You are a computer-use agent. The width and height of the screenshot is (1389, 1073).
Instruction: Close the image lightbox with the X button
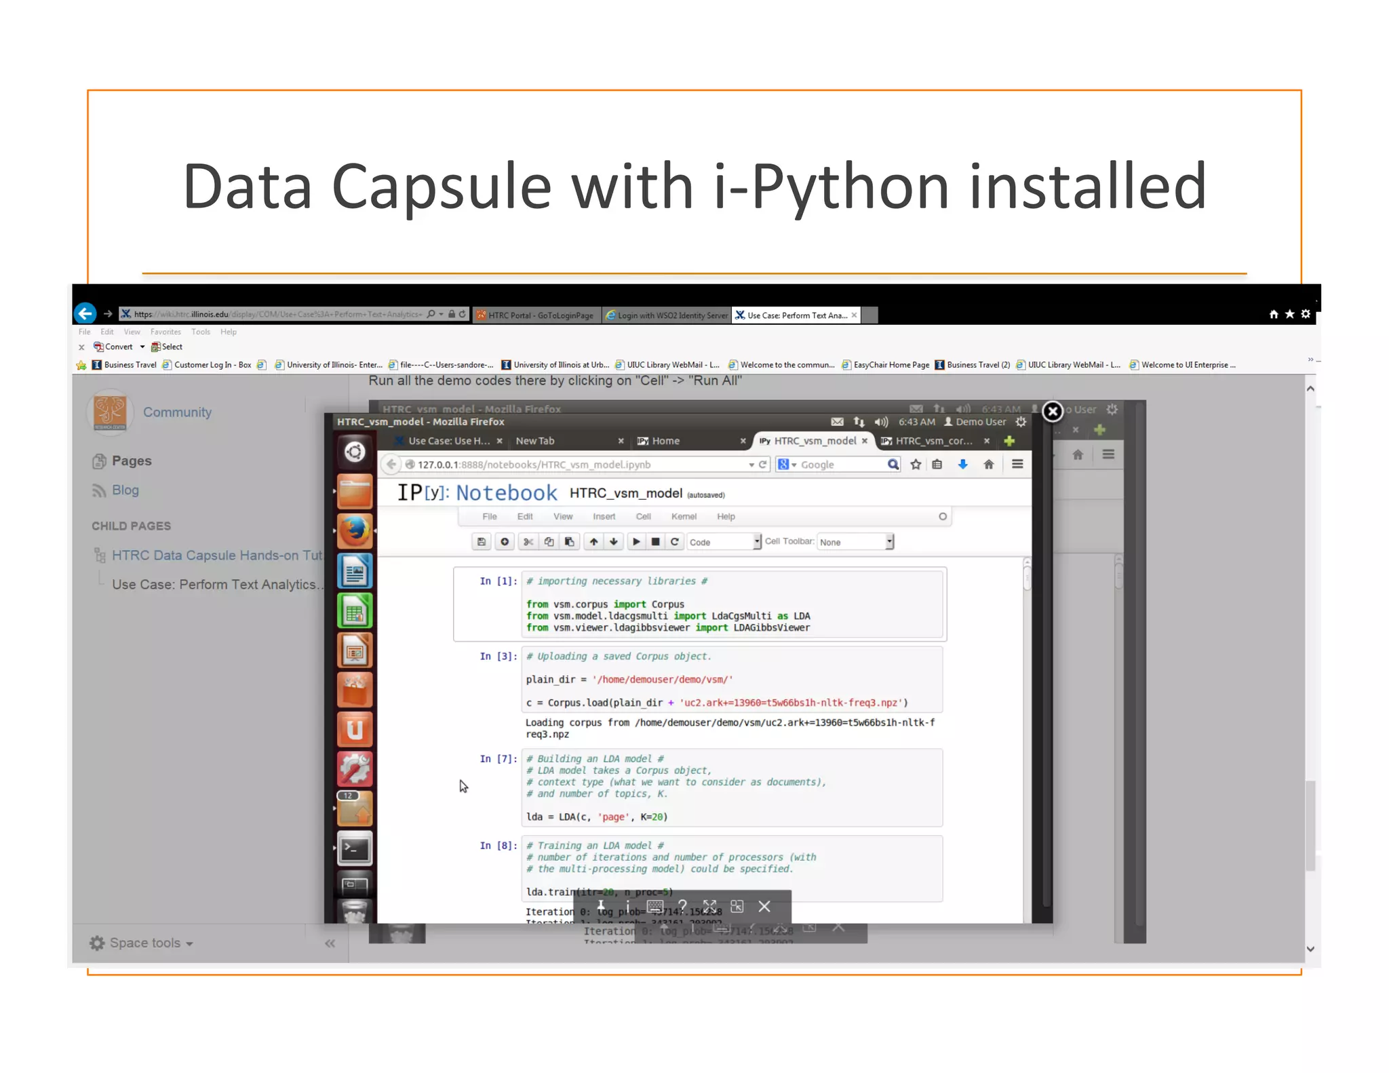click(1052, 411)
